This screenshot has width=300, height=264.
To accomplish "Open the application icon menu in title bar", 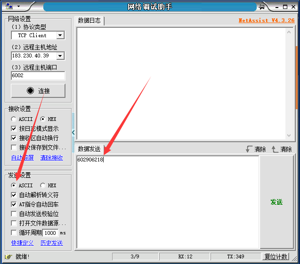I will pyautogui.click(x=9, y=6).
